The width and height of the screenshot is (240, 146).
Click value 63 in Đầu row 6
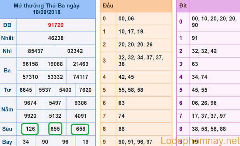pyautogui.click(x=121, y=103)
